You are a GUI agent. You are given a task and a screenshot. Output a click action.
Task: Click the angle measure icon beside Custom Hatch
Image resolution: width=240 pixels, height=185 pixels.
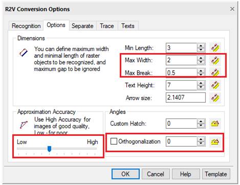coord(215,123)
